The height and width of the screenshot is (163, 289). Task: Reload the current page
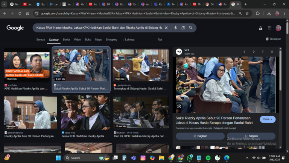click(x=20, y=13)
